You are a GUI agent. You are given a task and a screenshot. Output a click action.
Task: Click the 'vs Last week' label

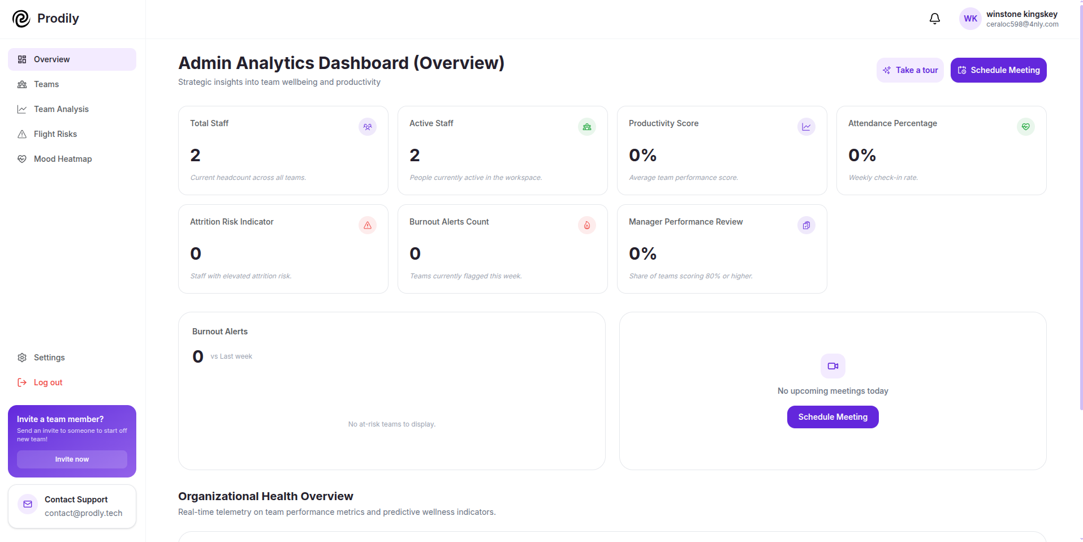tap(231, 356)
